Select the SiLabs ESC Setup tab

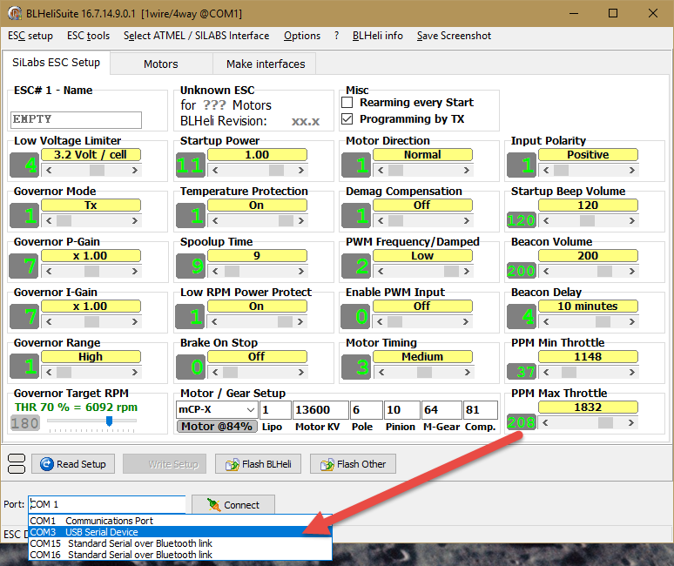pyautogui.click(x=56, y=63)
